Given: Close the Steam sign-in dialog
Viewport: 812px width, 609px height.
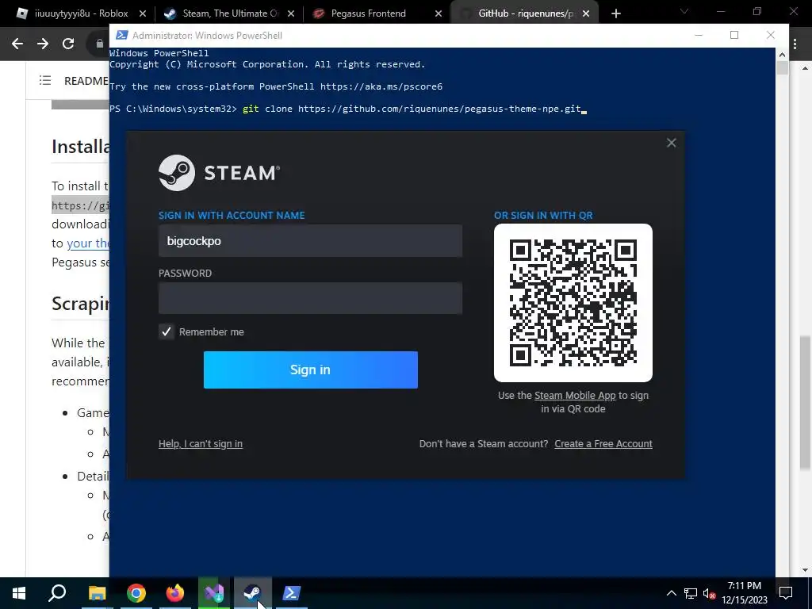Looking at the screenshot, I should coord(671,143).
